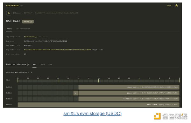Click the Ethereum breadcrumb item
The width and height of the screenshot is (191, 123).
pos(17,13)
